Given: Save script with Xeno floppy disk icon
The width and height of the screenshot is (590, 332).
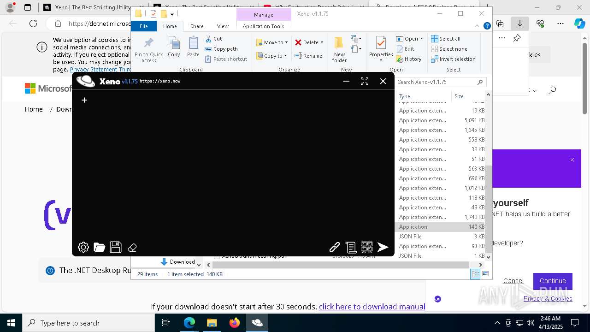Looking at the screenshot, I should [x=116, y=247].
